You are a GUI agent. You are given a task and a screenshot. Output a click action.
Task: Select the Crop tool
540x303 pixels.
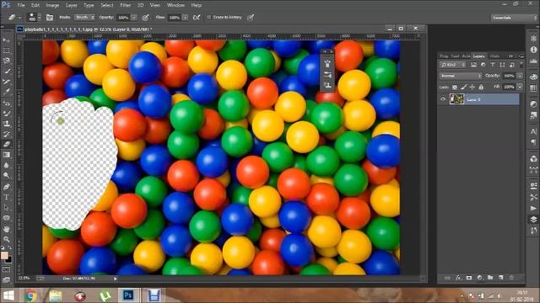tap(6, 82)
